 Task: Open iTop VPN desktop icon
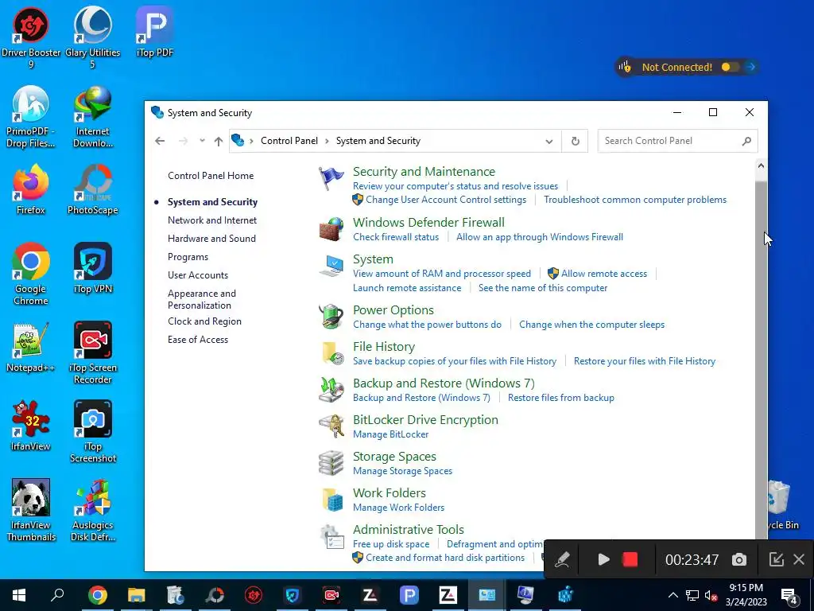pyautogui.click(x=93, y=269)
